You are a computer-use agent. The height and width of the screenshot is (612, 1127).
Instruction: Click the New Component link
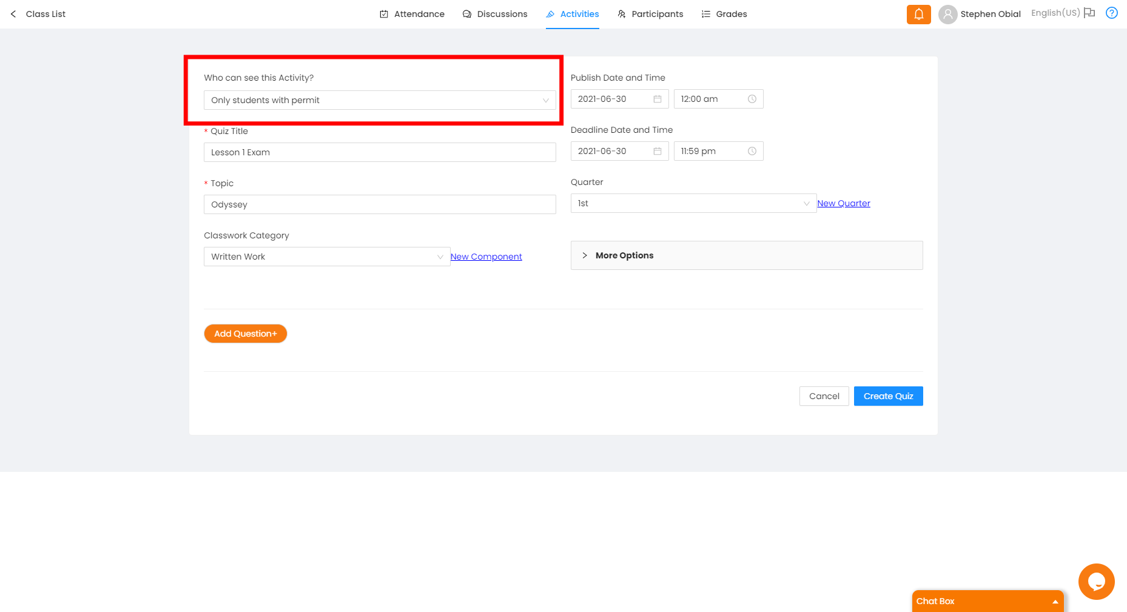point(486,257)
